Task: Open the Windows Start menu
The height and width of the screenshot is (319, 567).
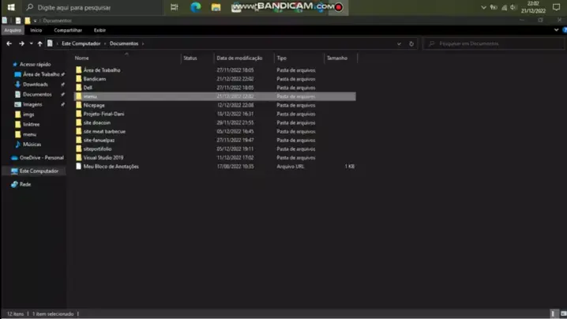Action: pos(11,7)
